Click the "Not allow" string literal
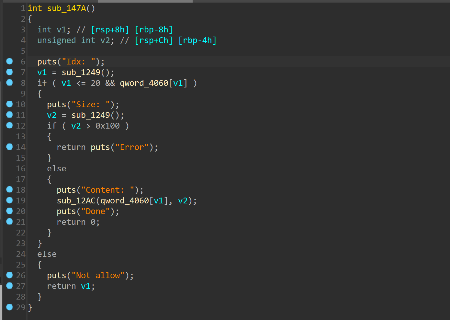The height and width of the screenshot is (320, 450). (98, 276)
